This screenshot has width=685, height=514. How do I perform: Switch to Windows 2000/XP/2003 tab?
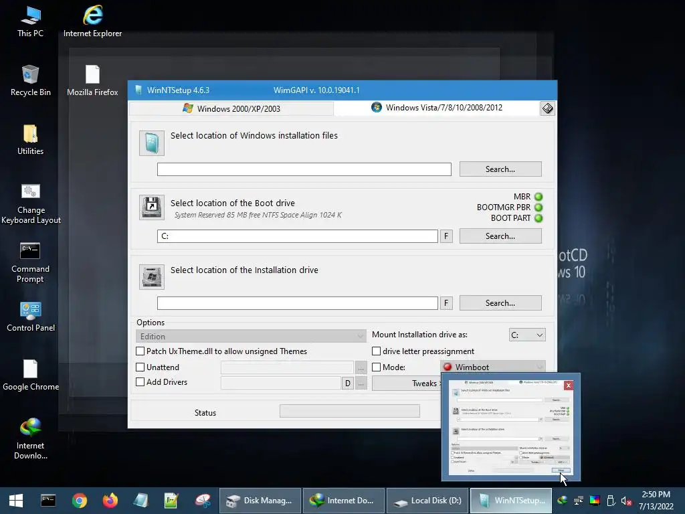tap(231, 108)
